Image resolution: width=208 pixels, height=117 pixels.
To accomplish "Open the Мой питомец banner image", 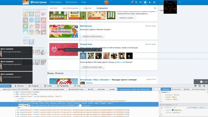I will [64, 31].
